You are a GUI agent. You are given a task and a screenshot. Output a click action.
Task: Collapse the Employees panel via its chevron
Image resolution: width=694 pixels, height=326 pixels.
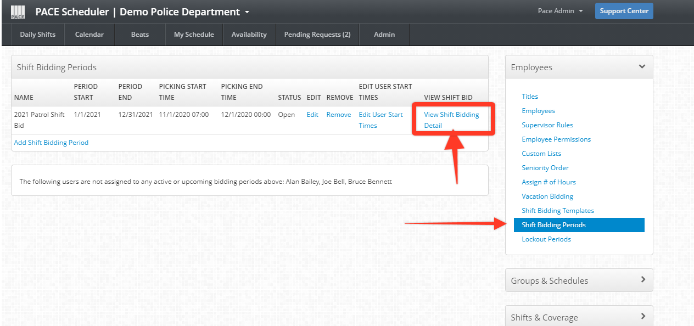[x=641, y=66]
